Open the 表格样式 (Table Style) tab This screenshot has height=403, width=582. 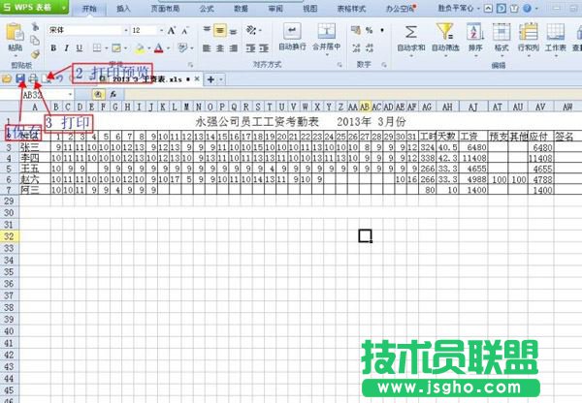coord(351,8)
